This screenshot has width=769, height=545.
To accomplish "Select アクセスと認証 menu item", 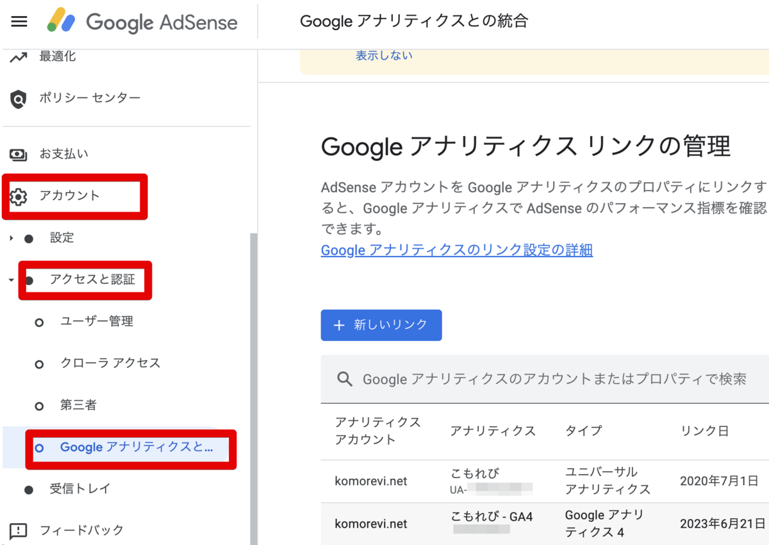I will (x=93, y=280).
